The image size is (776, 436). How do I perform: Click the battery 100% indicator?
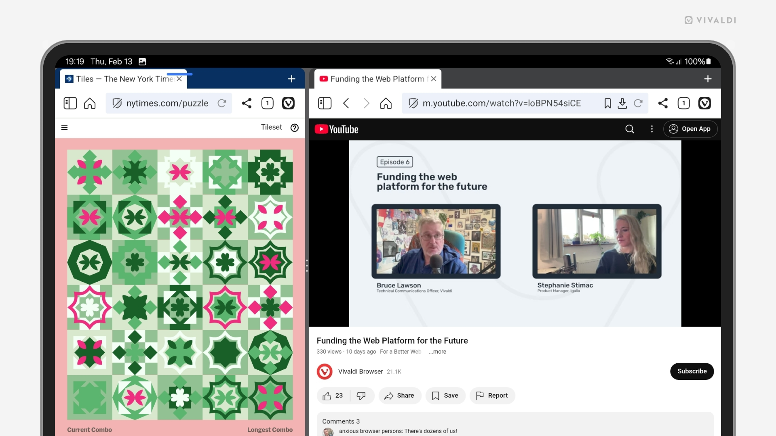tap(698, 61)
